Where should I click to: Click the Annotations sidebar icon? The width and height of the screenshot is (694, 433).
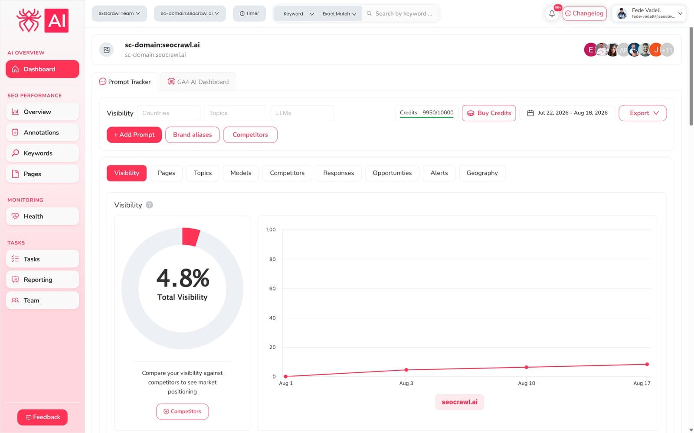(15, 132)
